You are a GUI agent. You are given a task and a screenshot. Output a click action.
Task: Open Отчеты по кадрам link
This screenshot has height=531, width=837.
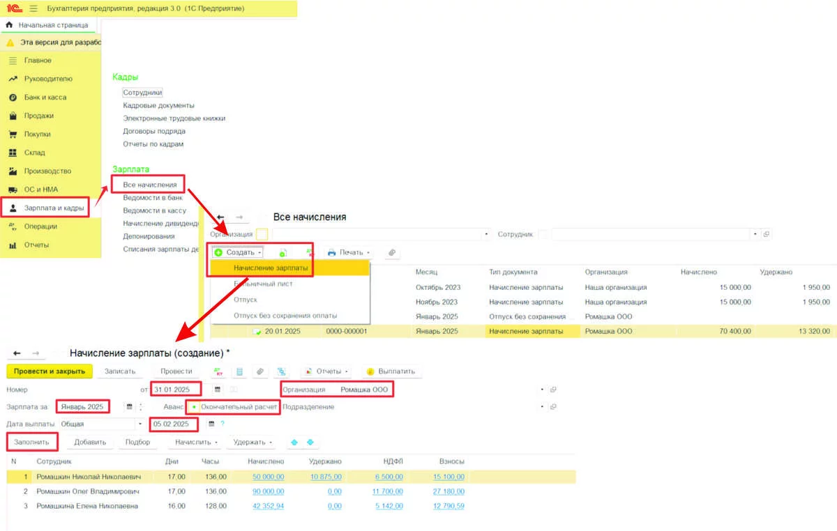(153, 144)
